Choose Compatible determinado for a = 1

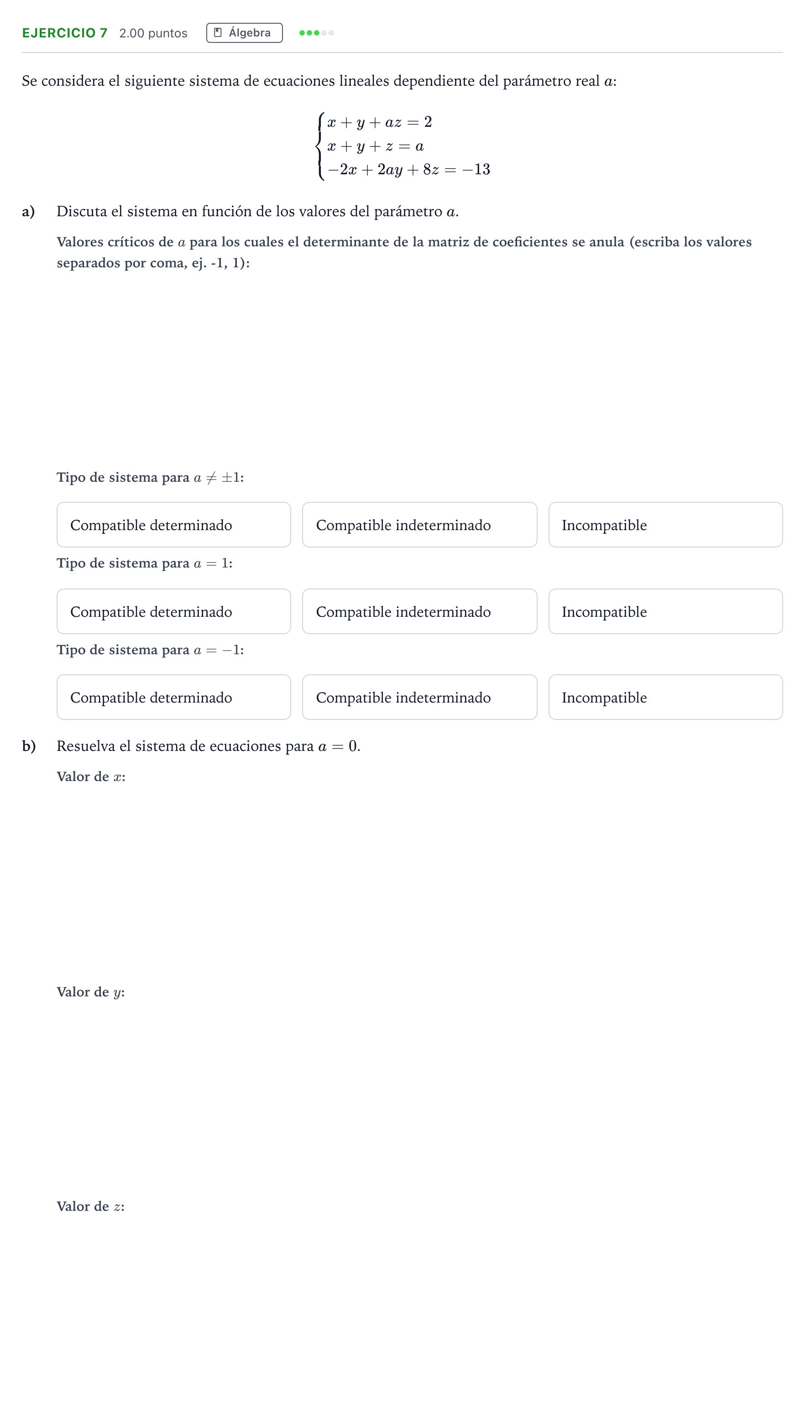[x=173, y=611]
